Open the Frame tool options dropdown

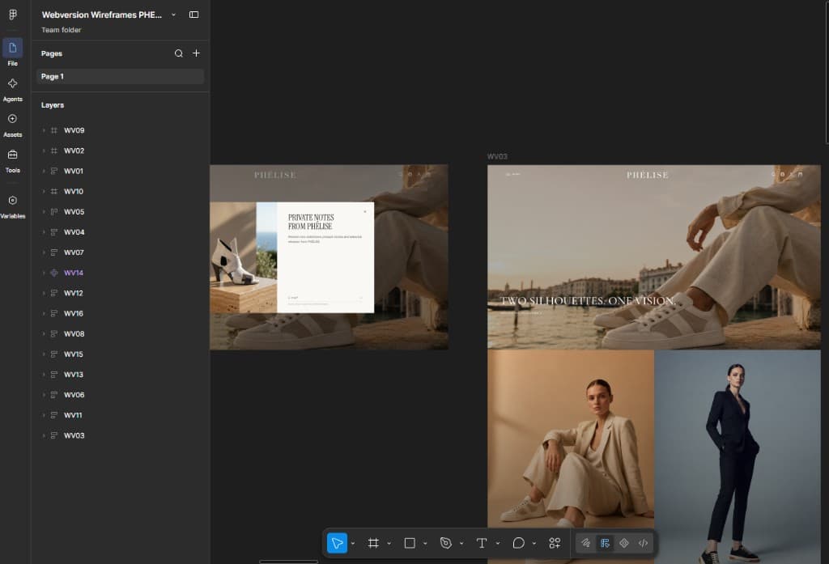tap(389, 544)
